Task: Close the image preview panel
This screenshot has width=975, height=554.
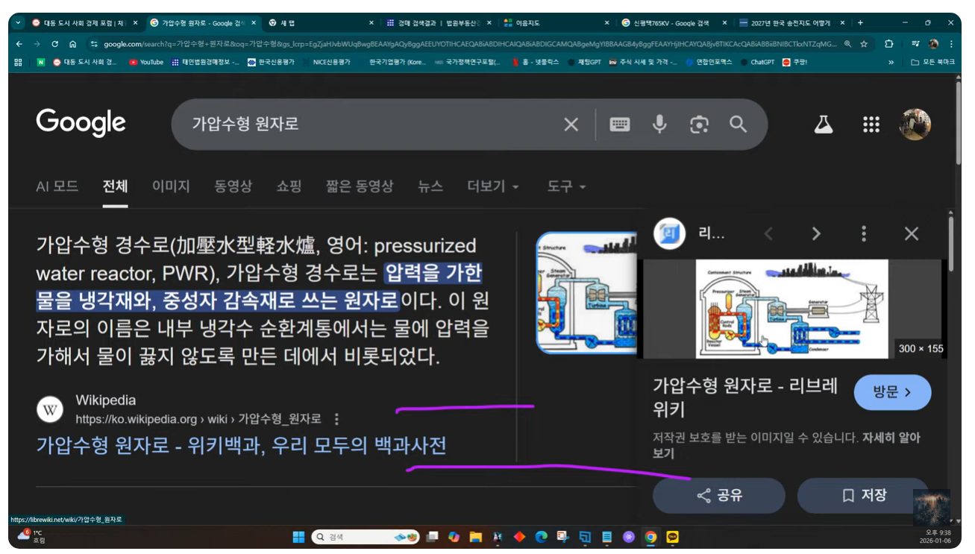Action: 912,234
